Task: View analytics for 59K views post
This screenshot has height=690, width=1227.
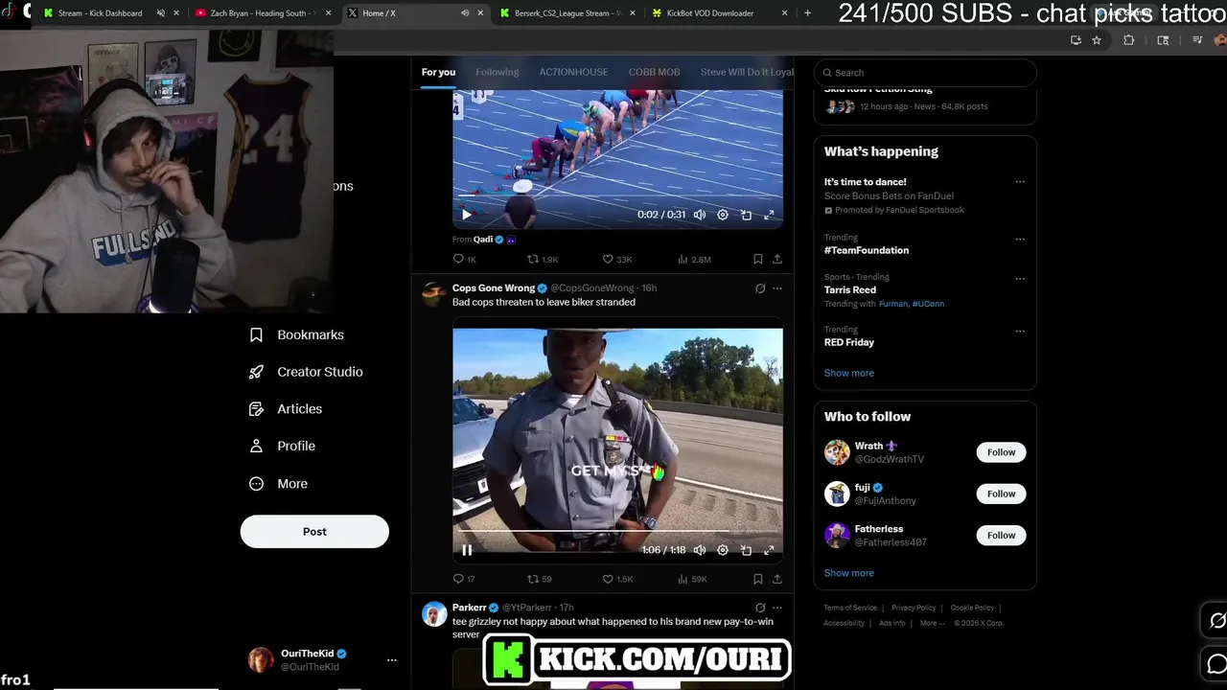Action: point(692,579)
